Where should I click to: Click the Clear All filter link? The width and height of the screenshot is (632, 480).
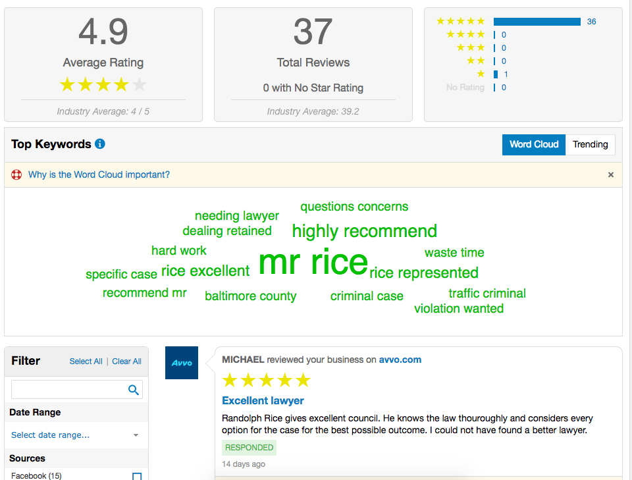coord(126,361)
